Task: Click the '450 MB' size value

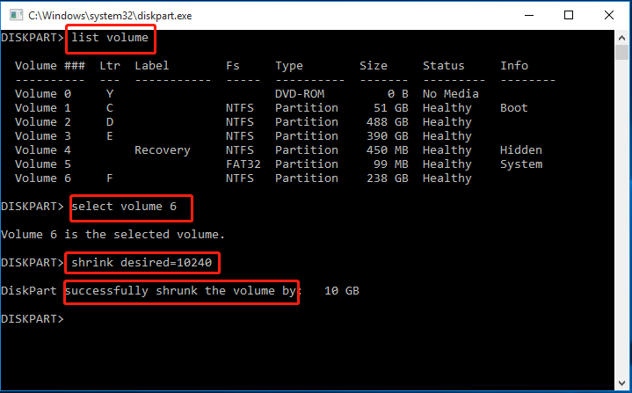Action: (x=388, y=150)
